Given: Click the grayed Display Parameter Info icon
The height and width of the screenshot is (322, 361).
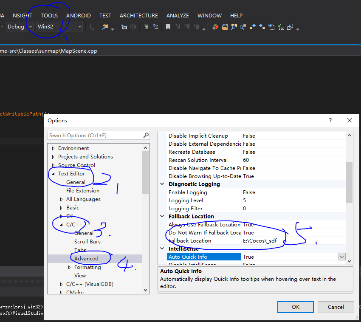Looking at the screenshot, I should (x=133, y=27).
